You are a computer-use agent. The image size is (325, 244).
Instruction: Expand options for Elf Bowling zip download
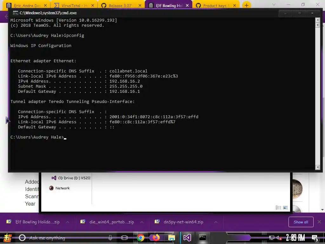pos(68,222)
